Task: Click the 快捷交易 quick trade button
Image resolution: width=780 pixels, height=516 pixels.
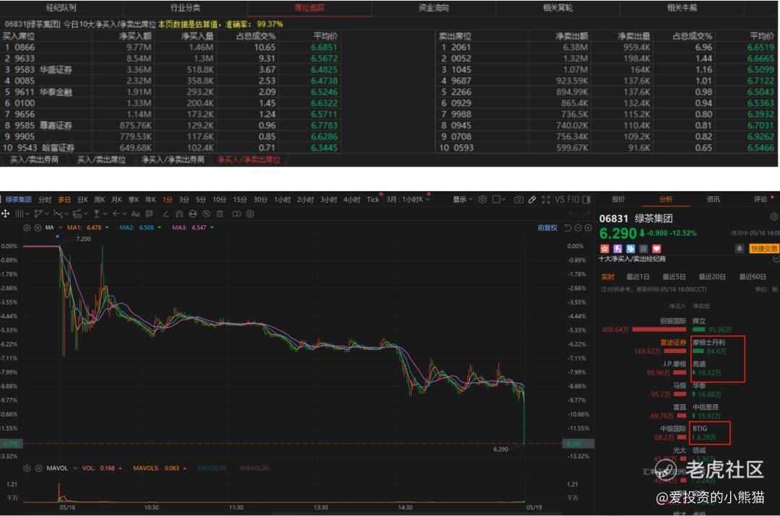Action: (763, 248)
